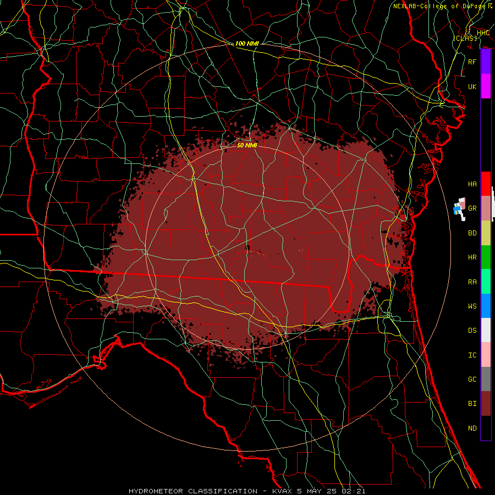Click the IC legend label
This screenshot has height=495, width=495.
pos(472,355)
